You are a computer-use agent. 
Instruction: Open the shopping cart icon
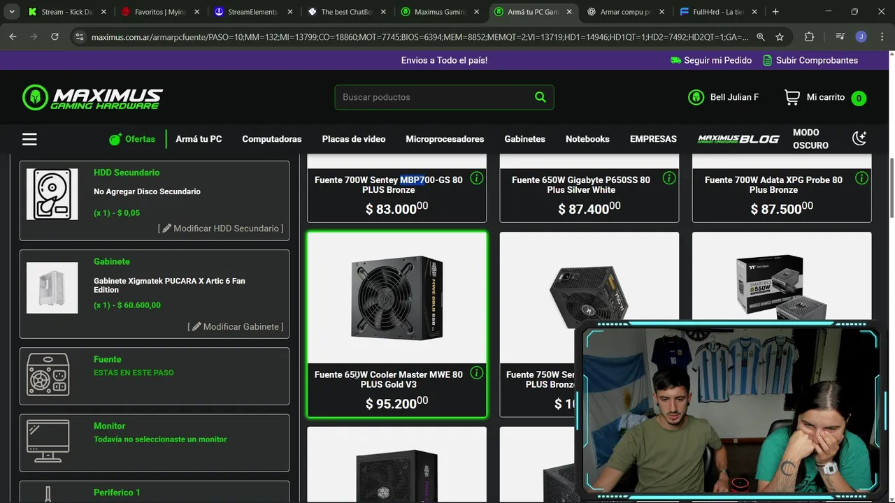point(792,98)
